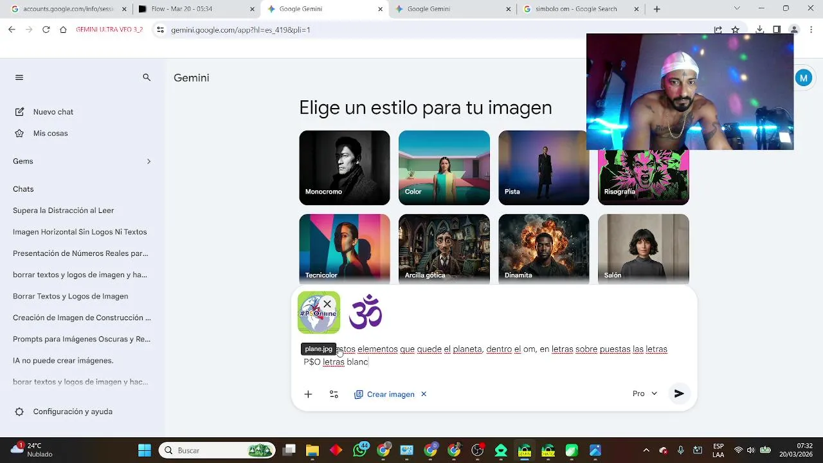823x463 pixels.
Task: Choose the Color image style card
Action: pyautogui.click(x=444, y=168)
